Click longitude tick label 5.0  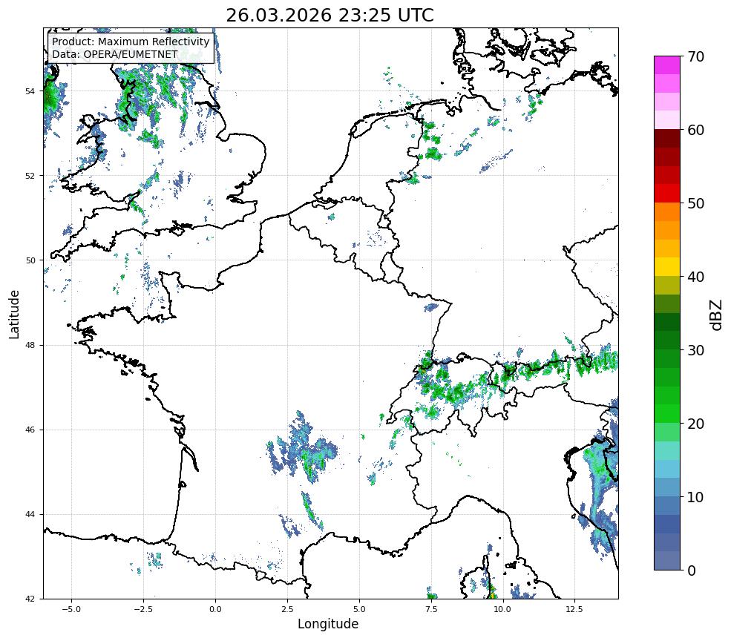[359, 609]
